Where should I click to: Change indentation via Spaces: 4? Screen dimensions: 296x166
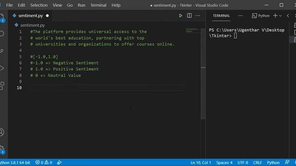pos(224,162)
